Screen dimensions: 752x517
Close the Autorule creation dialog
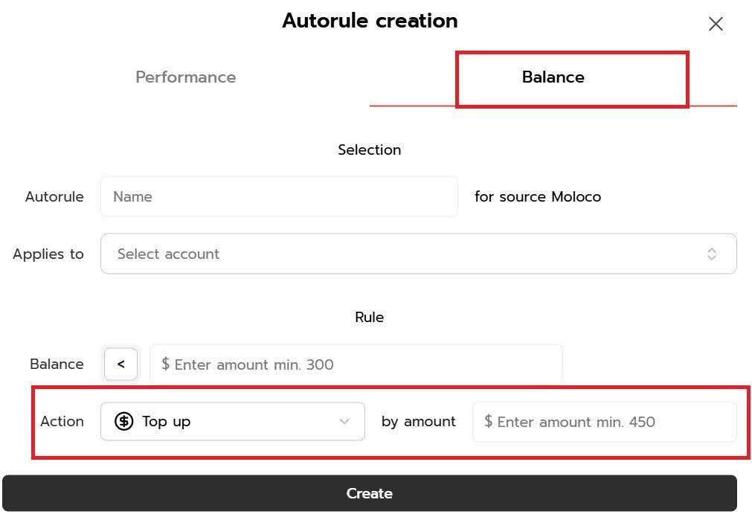click(716, 24)
